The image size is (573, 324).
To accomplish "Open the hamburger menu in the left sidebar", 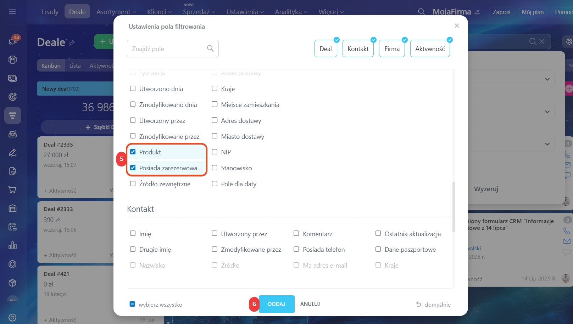I will pyautogui.click(x=12, y=11).
